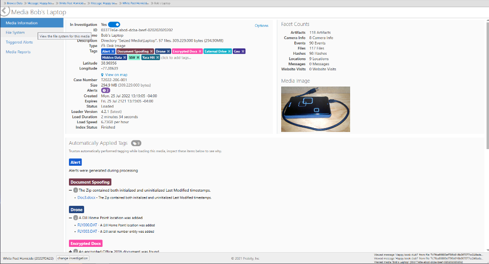Click the case number T2022-206-001
The width and height of the screenshot is (489, 264).
[x=114, y=80]
